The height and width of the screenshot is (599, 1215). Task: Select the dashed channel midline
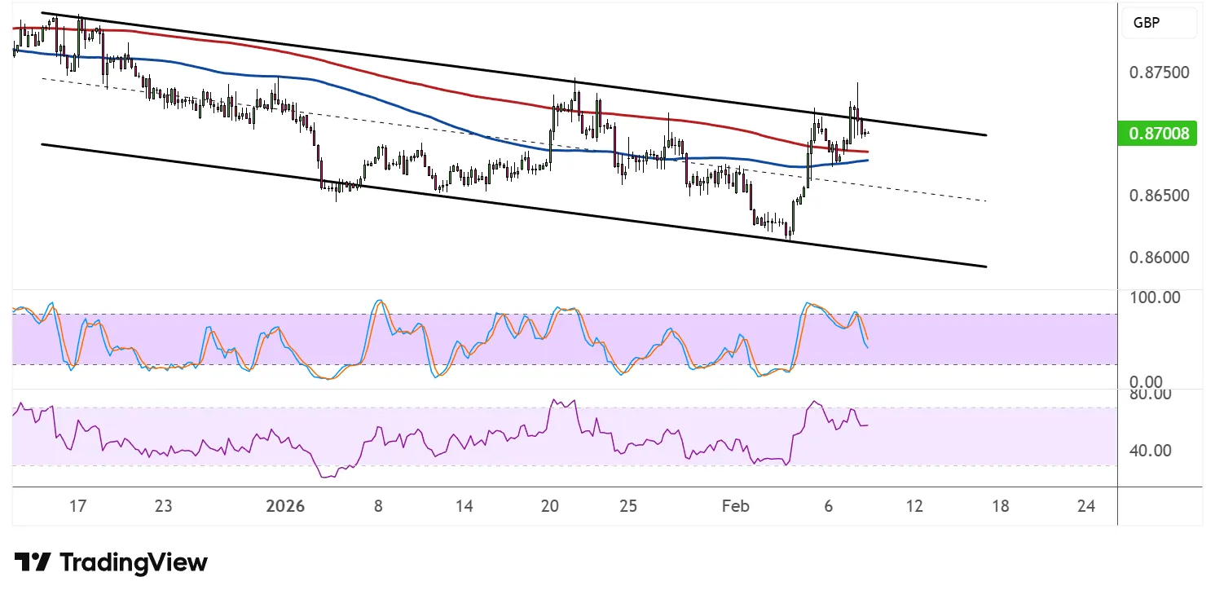pyautogui.click(x=896, y=191)
